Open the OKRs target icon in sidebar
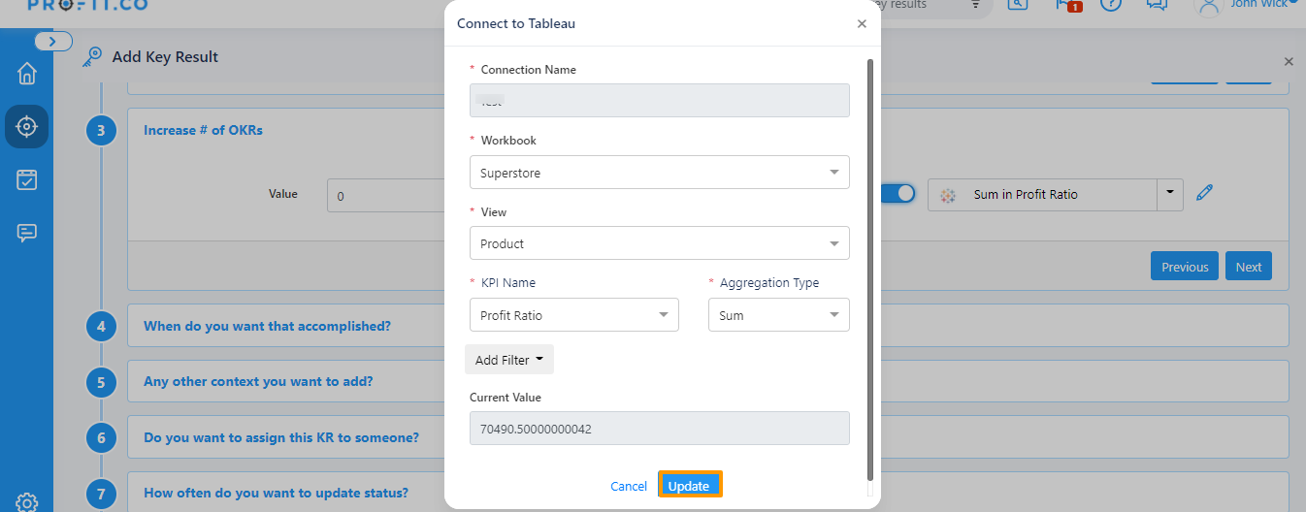This screenshot has width=1306, height=512. tap(26, 126)
